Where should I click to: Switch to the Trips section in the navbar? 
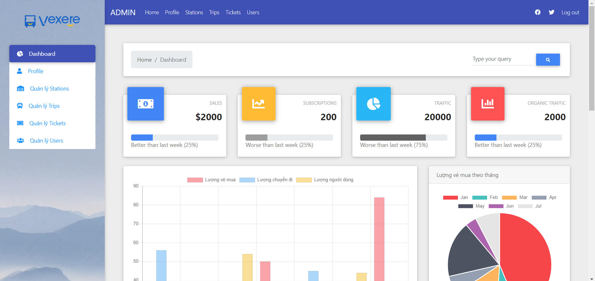click(x=214, y=12)
